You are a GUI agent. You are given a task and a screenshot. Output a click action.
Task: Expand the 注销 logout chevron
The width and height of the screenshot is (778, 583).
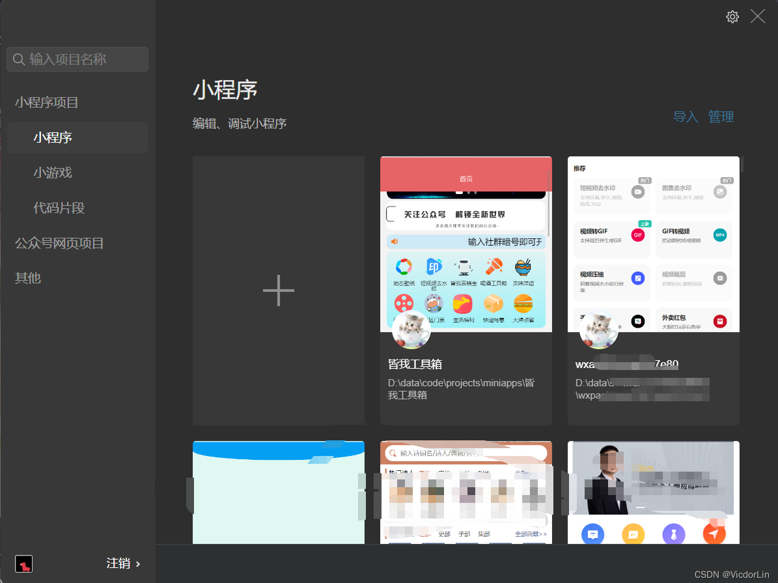tap(139, 563)
